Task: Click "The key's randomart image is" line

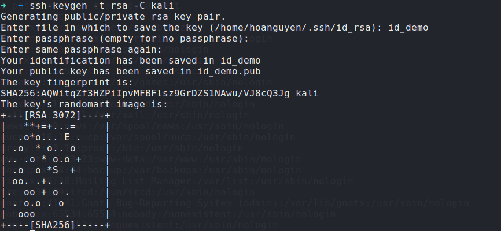Action: [84, 105]
